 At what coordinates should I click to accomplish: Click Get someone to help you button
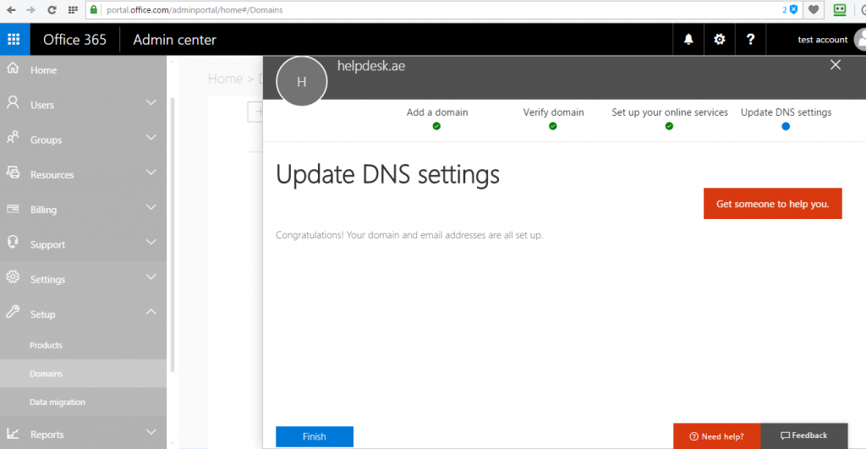coord(773,204)
